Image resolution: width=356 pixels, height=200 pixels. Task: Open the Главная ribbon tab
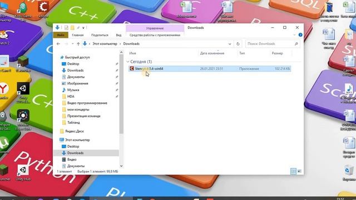point(78,35)
